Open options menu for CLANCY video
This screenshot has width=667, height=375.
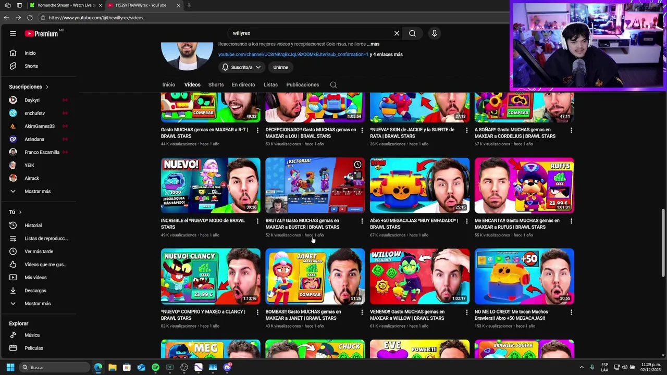[x=257, y=312]
